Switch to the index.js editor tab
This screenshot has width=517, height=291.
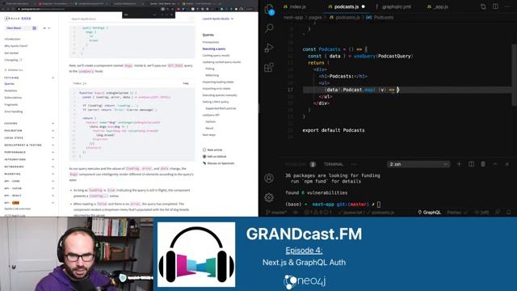(x=295, y=6)
